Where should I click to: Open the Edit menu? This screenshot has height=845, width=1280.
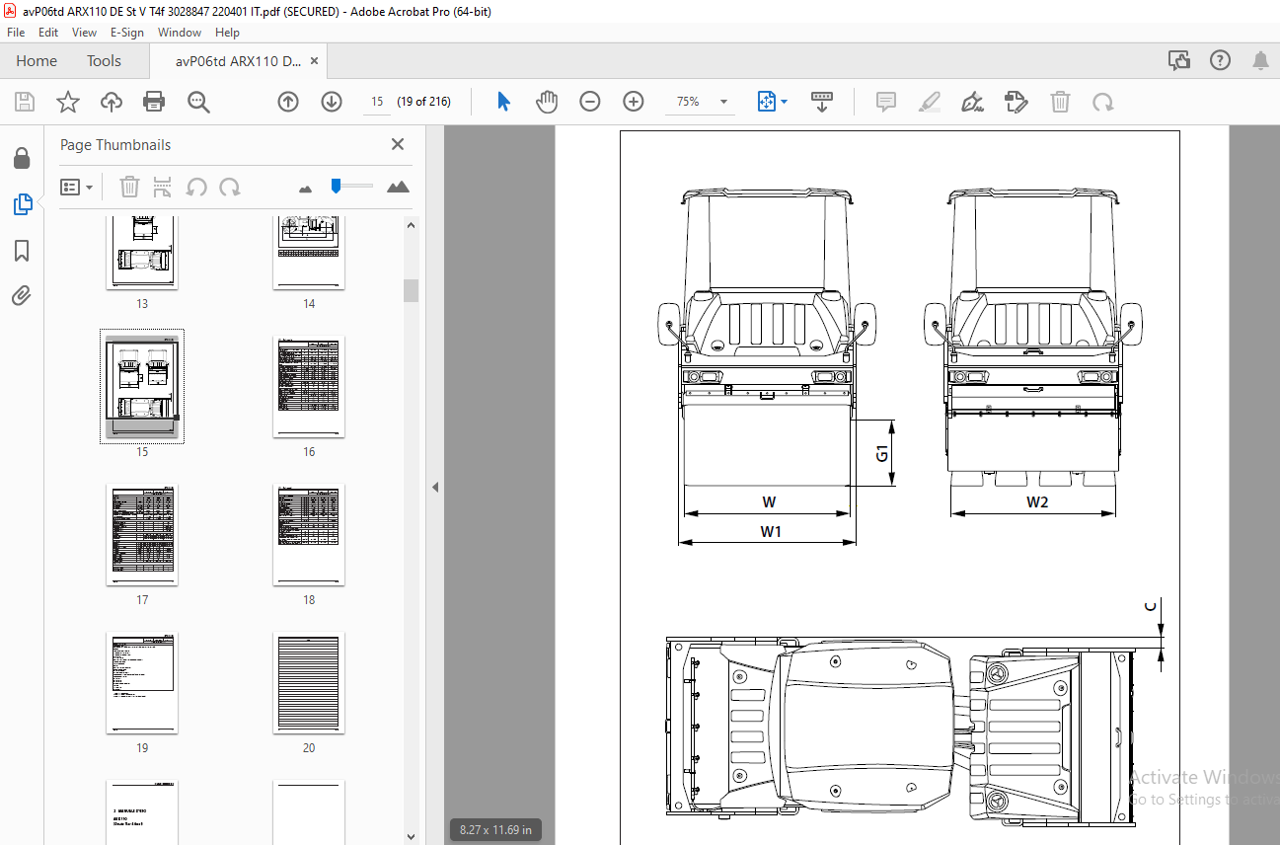pyautogui.click(x=48, y=33)
